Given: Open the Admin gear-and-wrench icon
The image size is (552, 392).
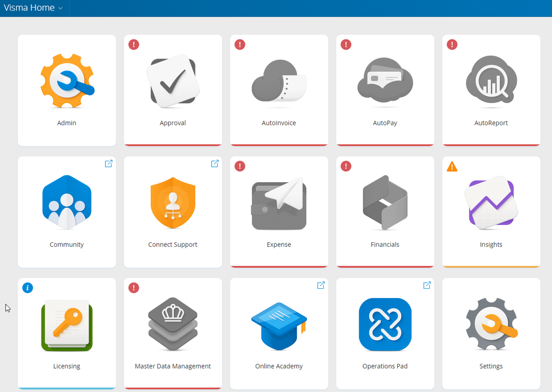Looking at the screenshot, I should coord(67,81).
